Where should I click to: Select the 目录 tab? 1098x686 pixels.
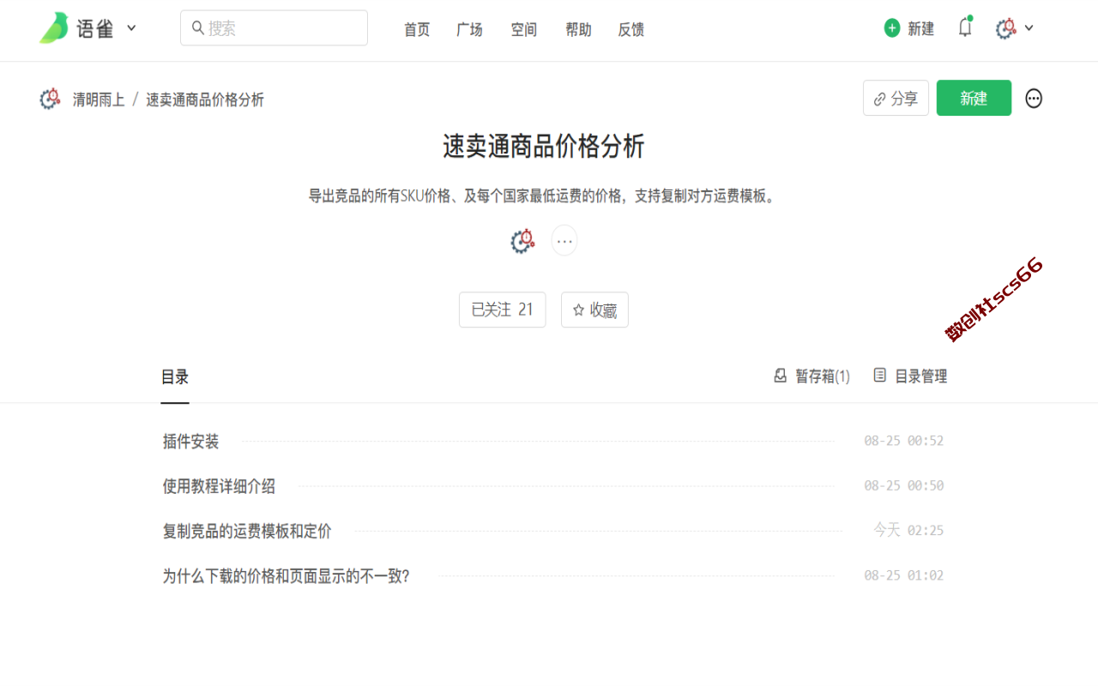(175, 377)
